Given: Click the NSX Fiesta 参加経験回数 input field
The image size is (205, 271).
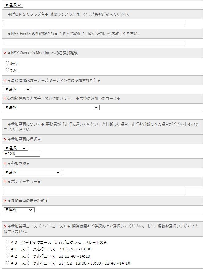Looking at the screenshot, I should point(94,43).
